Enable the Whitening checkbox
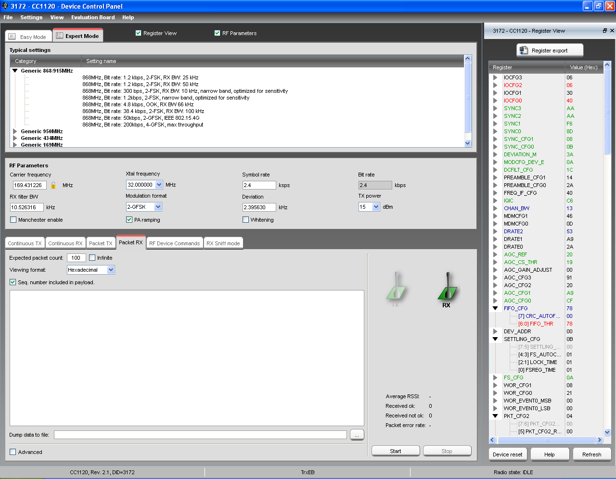616x479 pixels. click(x=246, y=220)
